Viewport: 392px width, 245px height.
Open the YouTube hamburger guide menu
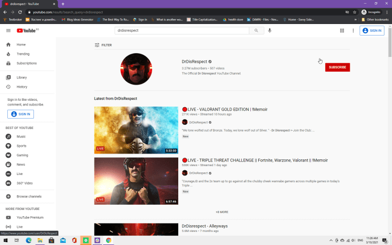point(8,30)
